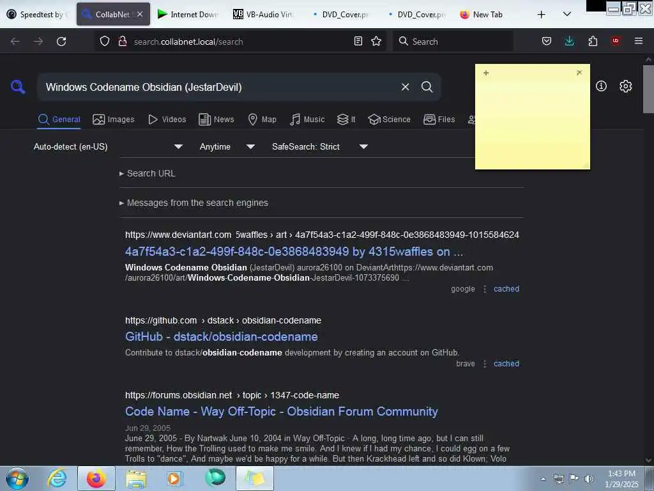Screen dimensions: 654x491
Task: Switch to Videos search category
Action: [167, 120]
